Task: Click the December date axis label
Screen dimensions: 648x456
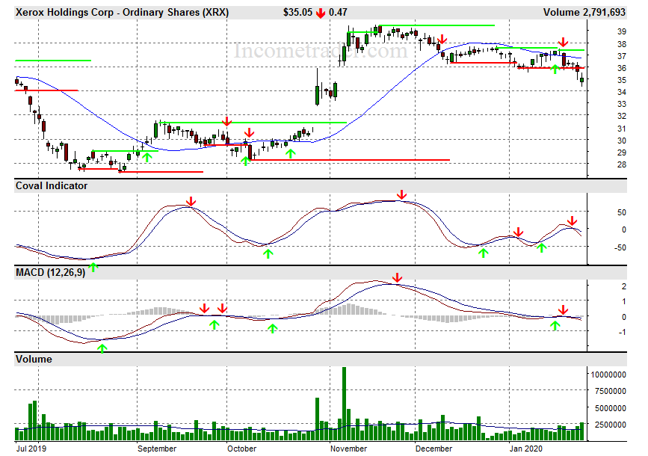Action: (x=433, y=449)
